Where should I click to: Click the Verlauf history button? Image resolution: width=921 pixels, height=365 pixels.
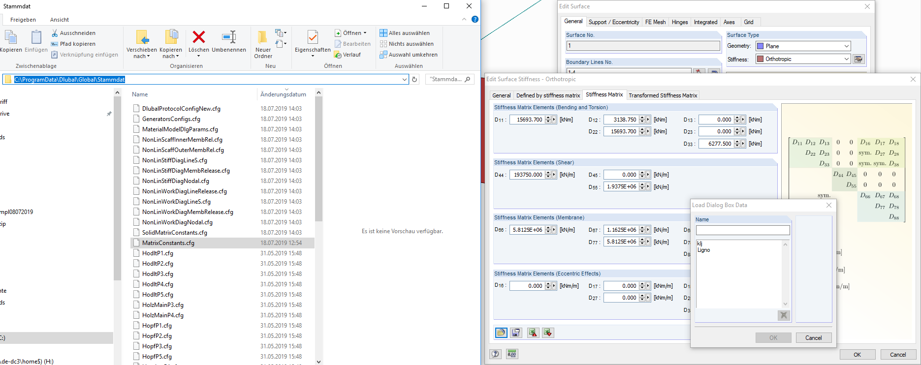click(x=348, y=55)
